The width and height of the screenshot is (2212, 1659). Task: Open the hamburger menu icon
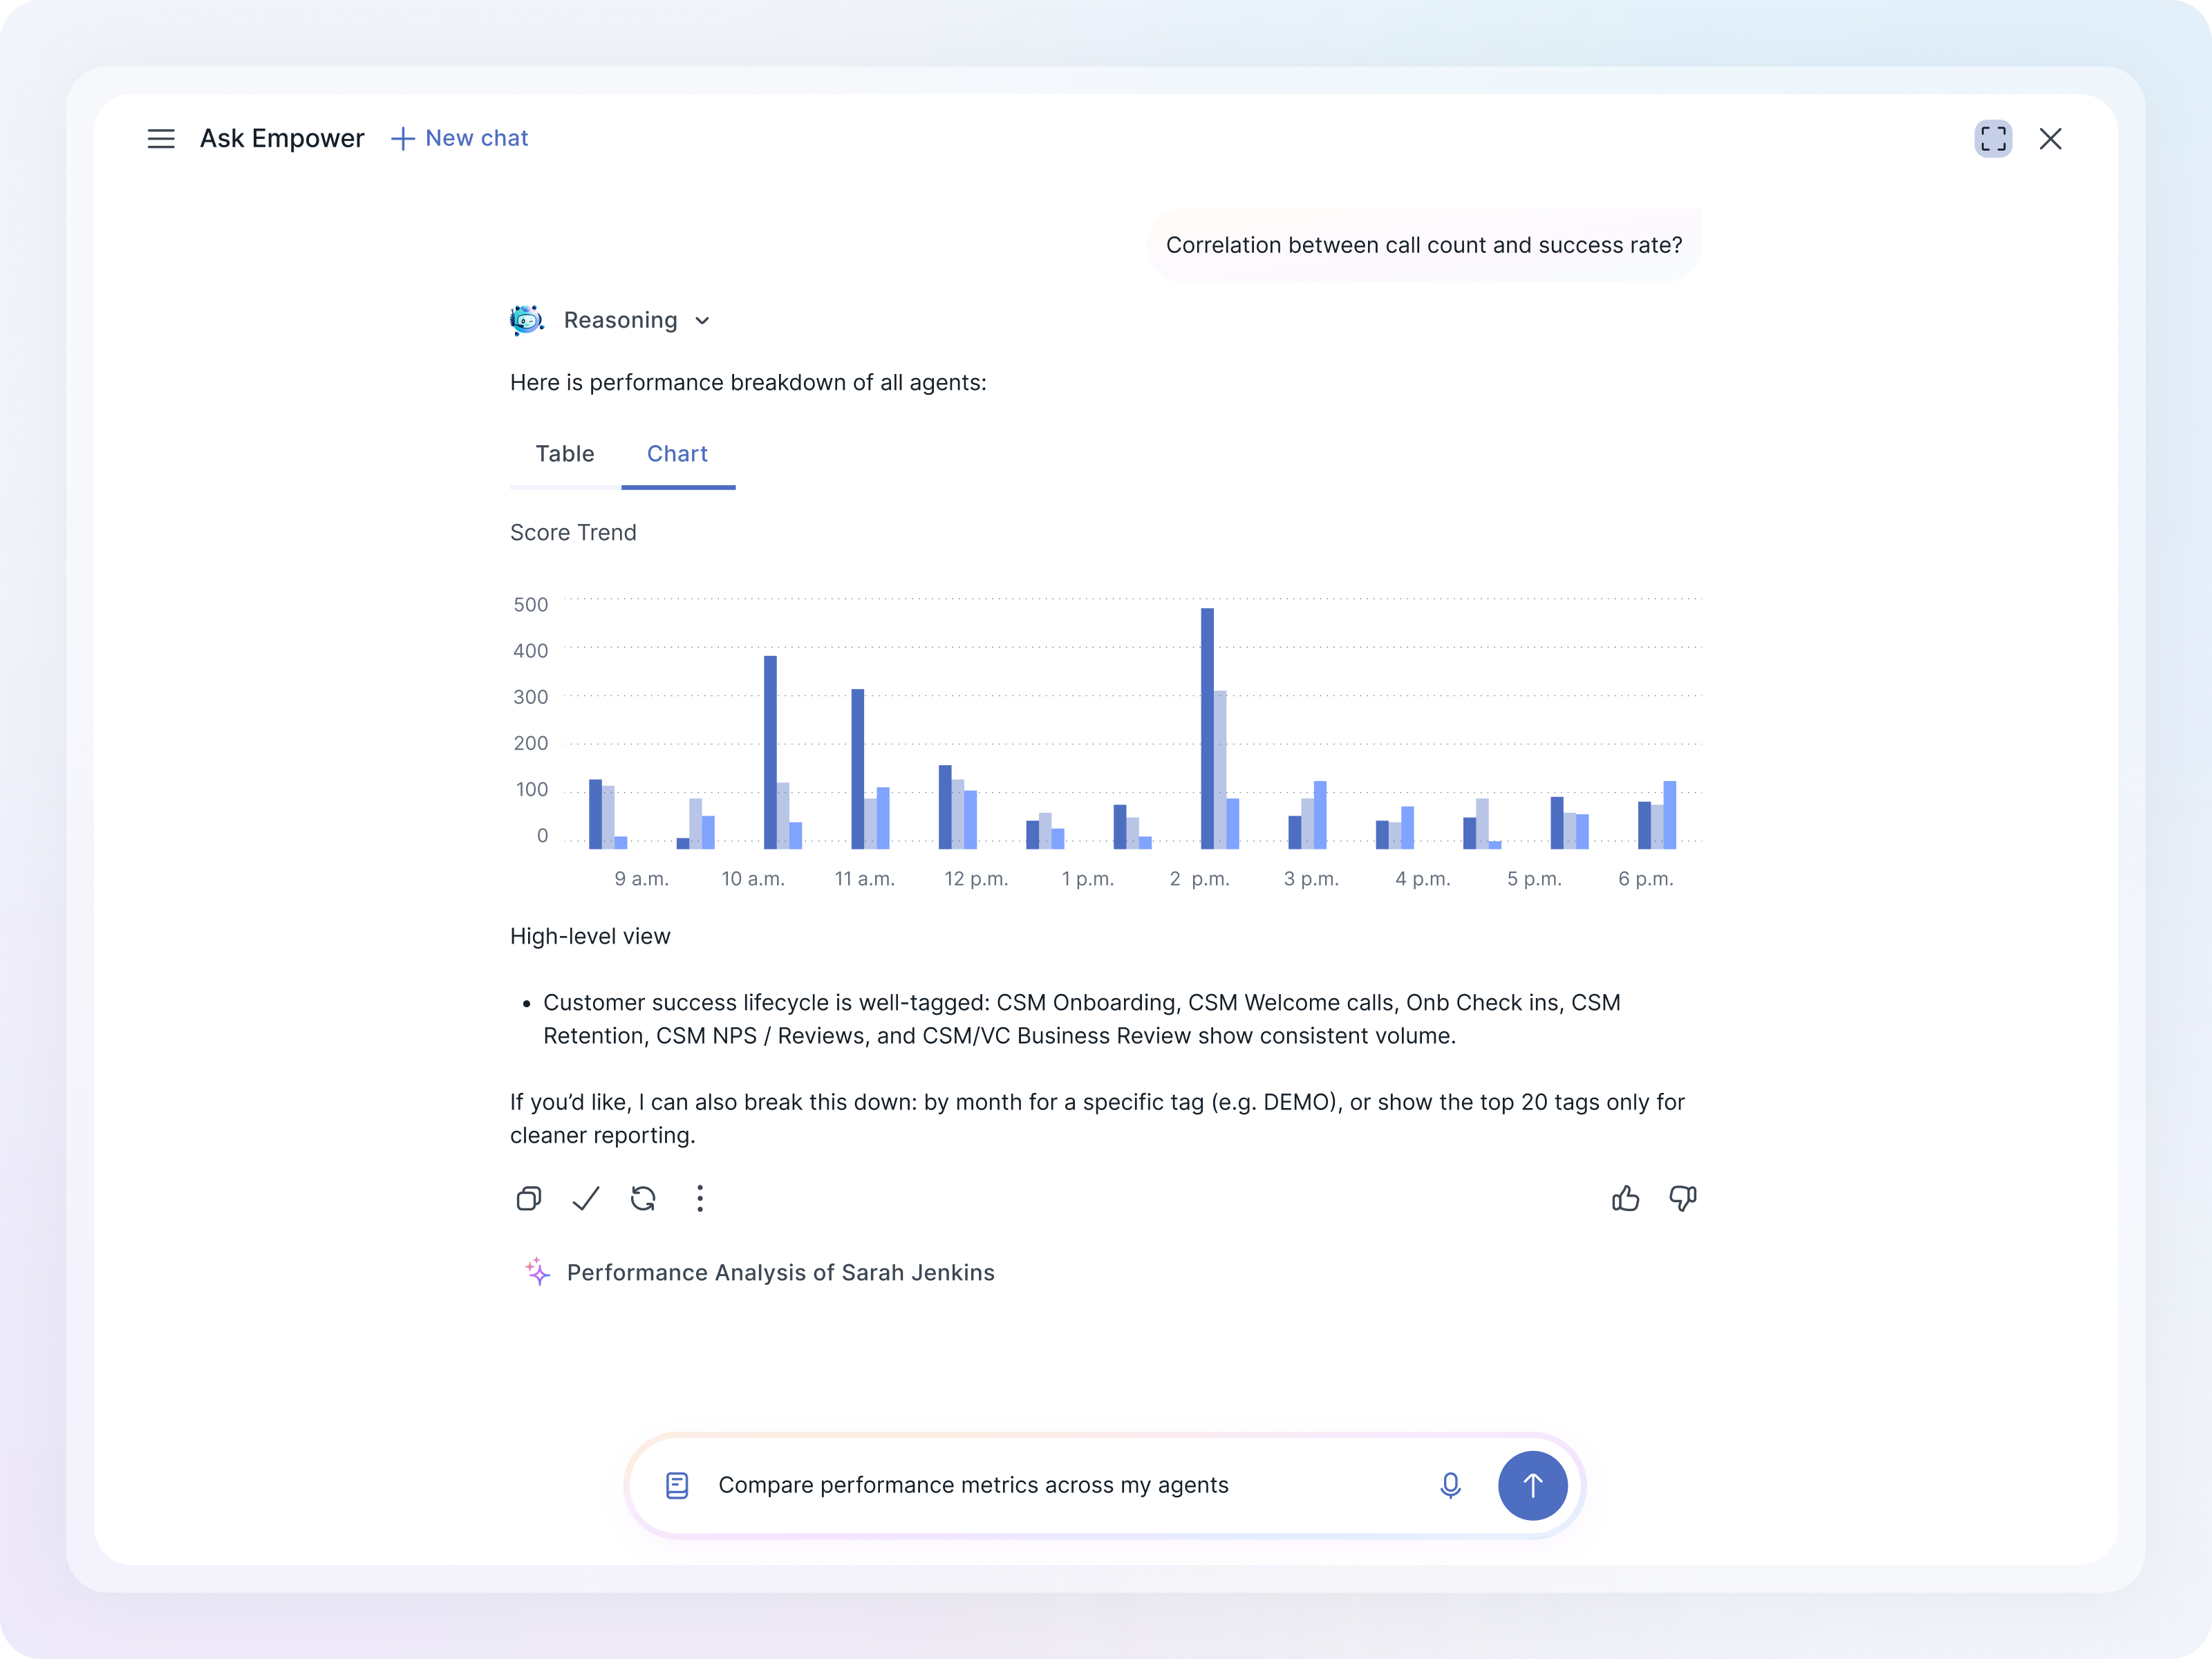(x=161, y=139)
